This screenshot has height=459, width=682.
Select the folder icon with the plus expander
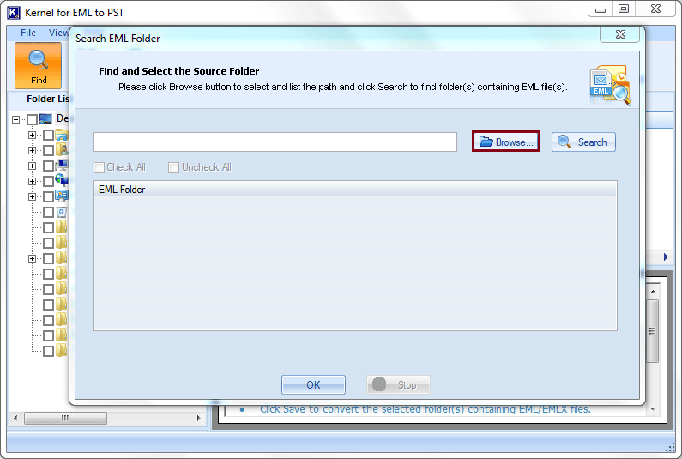point(62,258)
